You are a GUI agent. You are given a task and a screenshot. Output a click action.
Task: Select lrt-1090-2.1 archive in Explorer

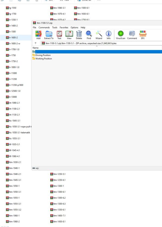[x=13, y=103]
